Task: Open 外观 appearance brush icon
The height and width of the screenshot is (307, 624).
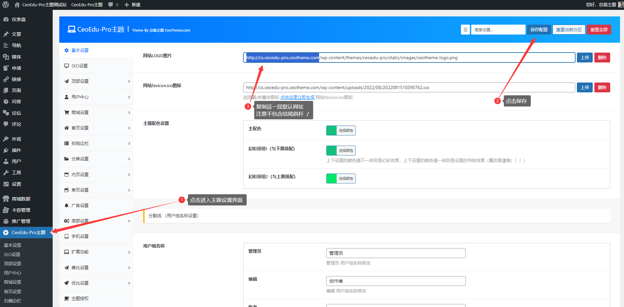Action: tap(6, 139)
